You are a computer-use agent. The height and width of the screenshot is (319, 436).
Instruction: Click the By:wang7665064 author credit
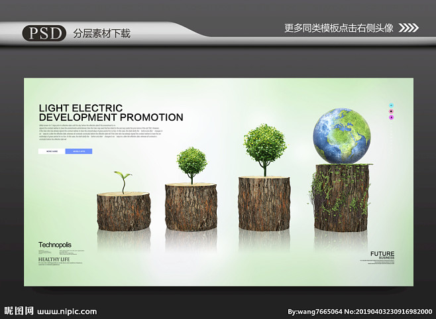315,312
